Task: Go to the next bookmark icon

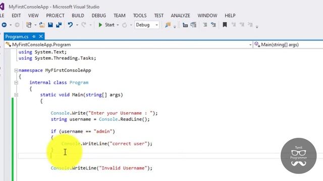Action: (242, 25)
